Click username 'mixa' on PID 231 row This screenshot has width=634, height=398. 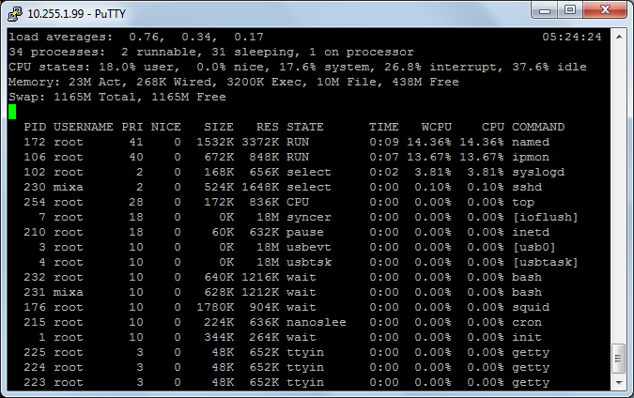point(69,293)
